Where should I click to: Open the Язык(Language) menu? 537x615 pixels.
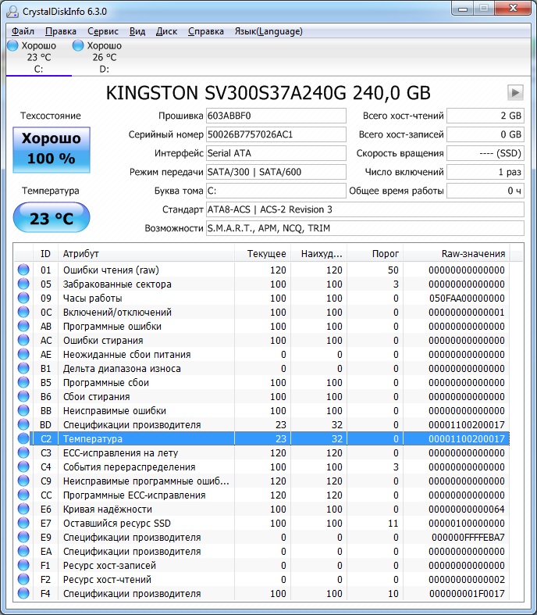268,31
